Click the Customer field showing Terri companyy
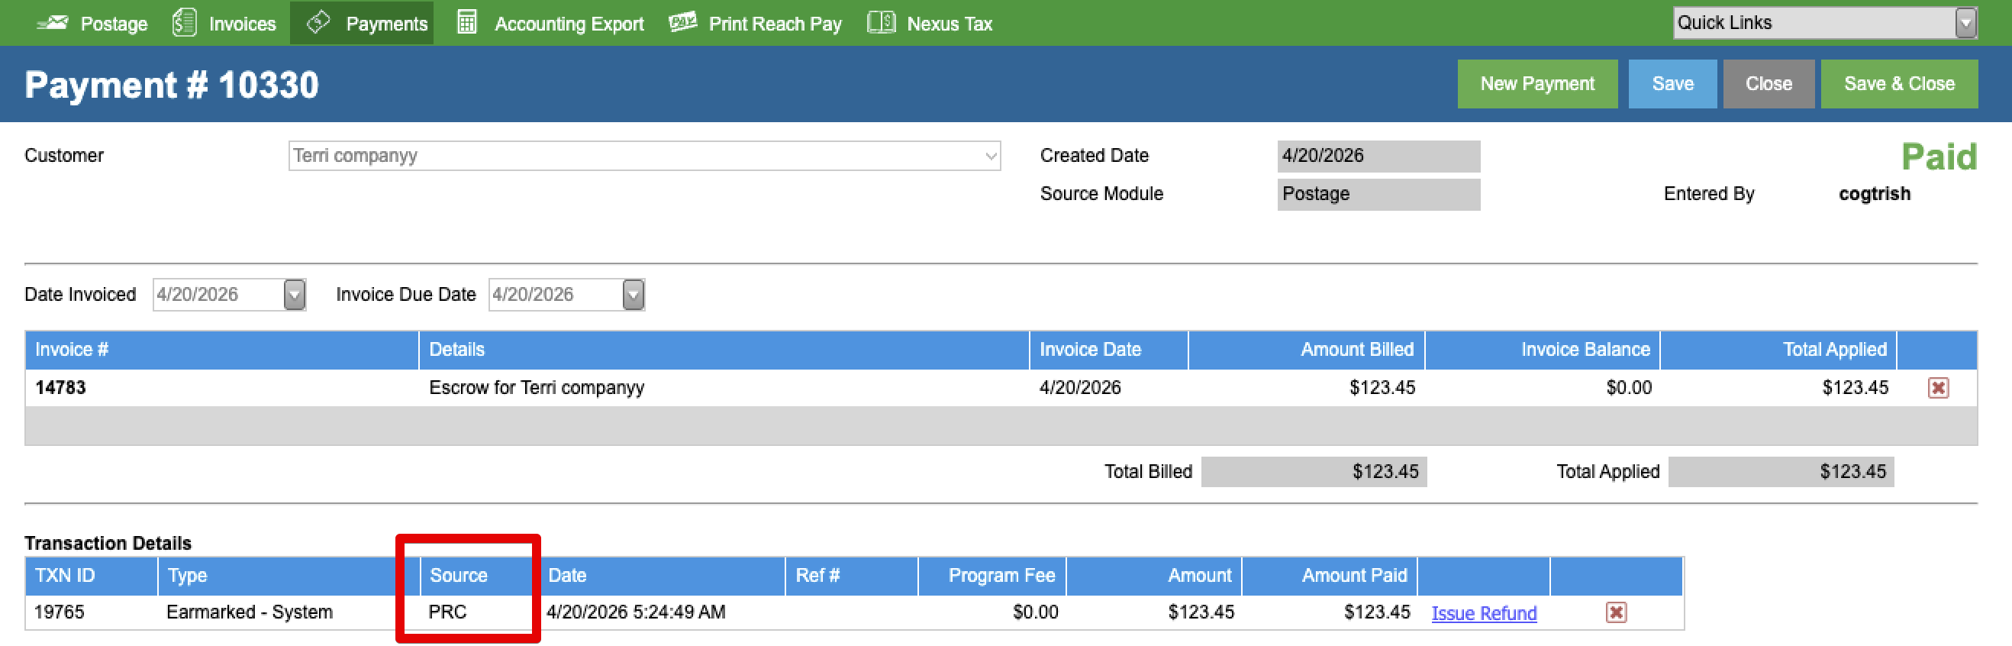The image size is (2012, 646). (644, 156)
